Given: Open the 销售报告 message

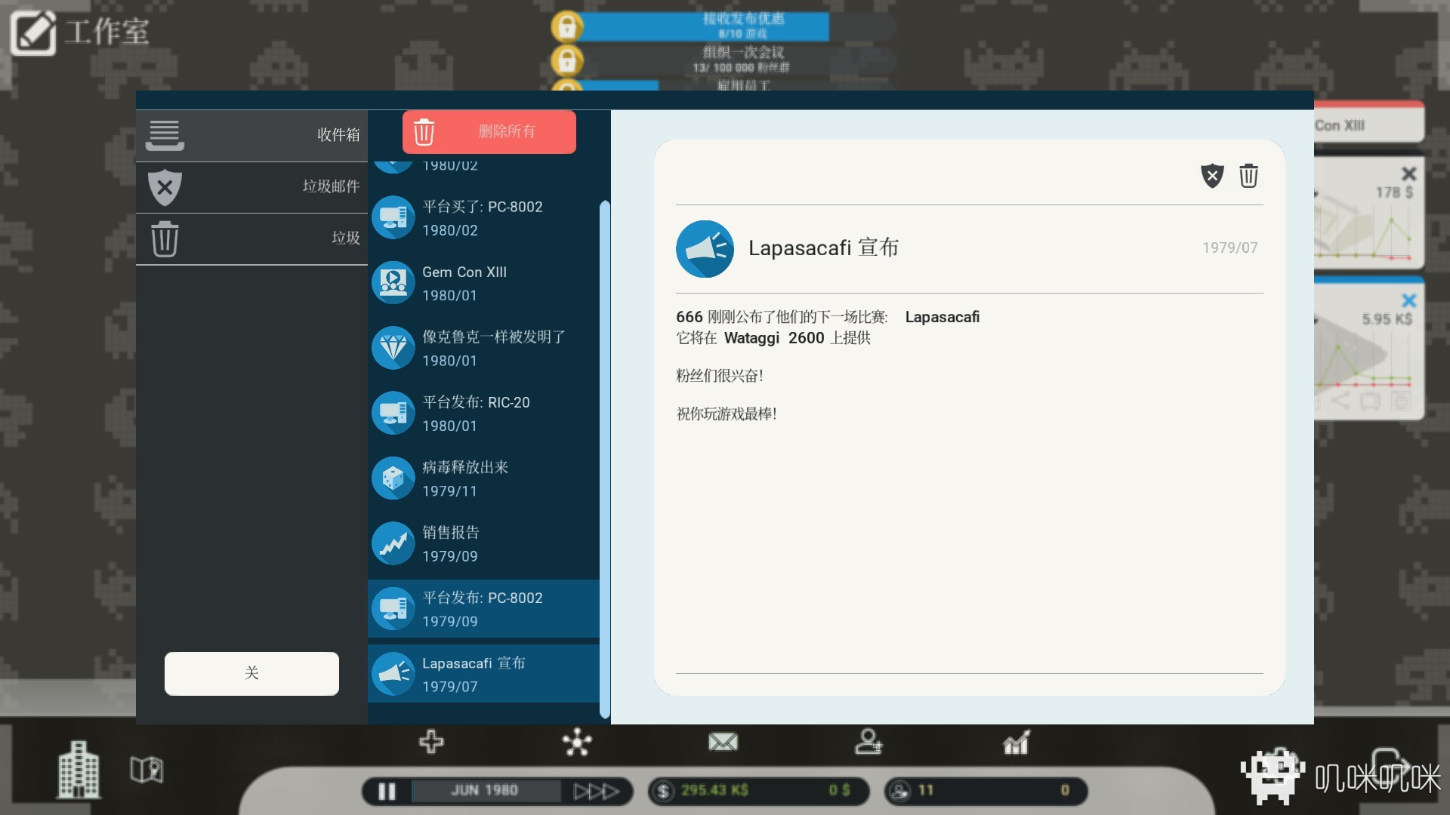Looking at the screenshot, I should point(483,543).
